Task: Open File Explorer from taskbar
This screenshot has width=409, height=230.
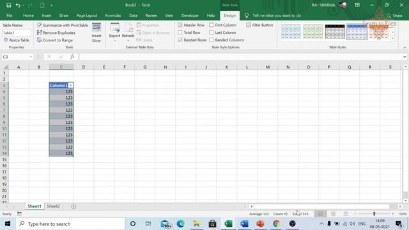Action: coord(196,224)
